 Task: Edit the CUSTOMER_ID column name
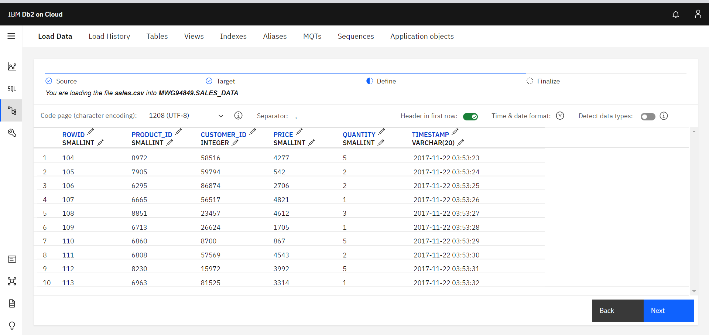click(253, 131)
